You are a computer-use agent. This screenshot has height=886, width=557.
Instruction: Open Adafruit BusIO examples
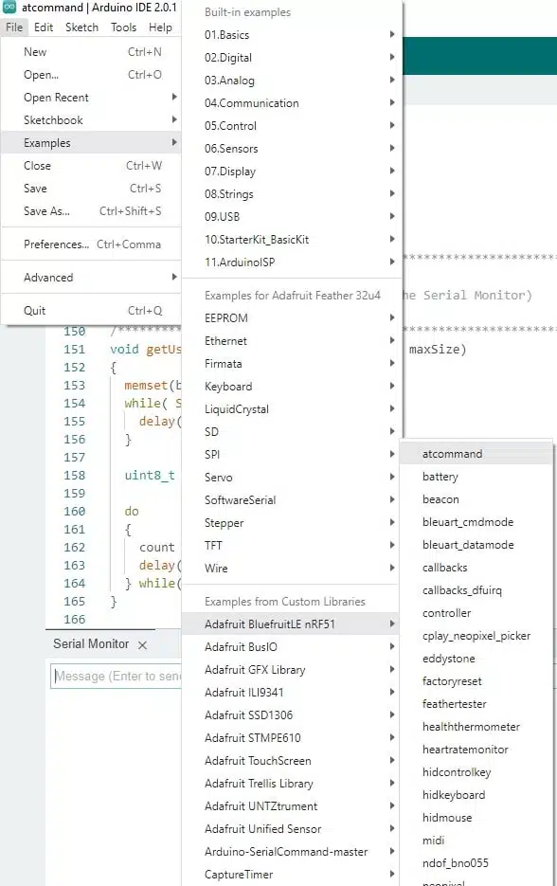pyautogui.click(x=292, y=647)
